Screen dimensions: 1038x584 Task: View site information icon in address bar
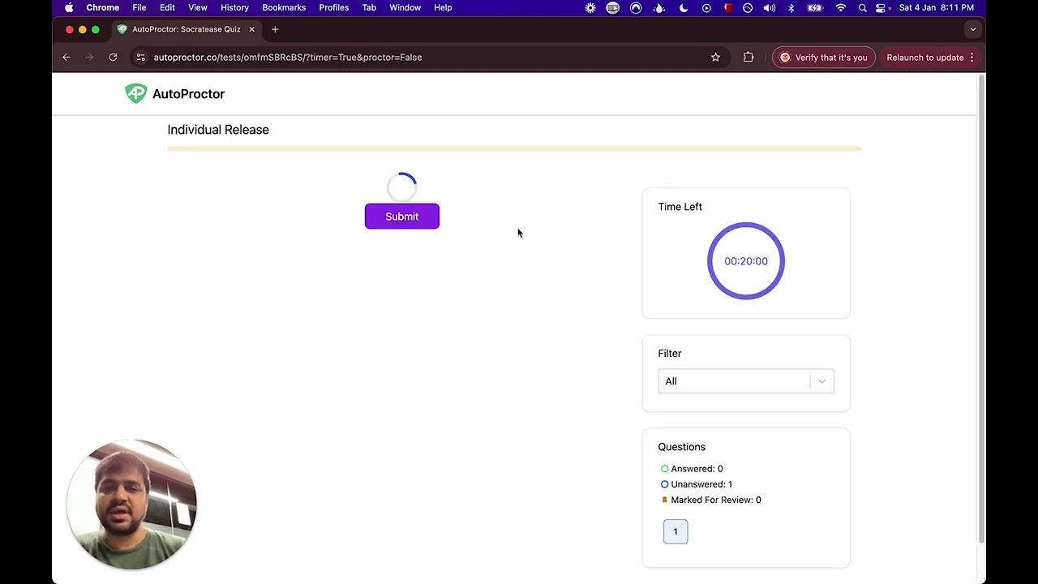140,58
